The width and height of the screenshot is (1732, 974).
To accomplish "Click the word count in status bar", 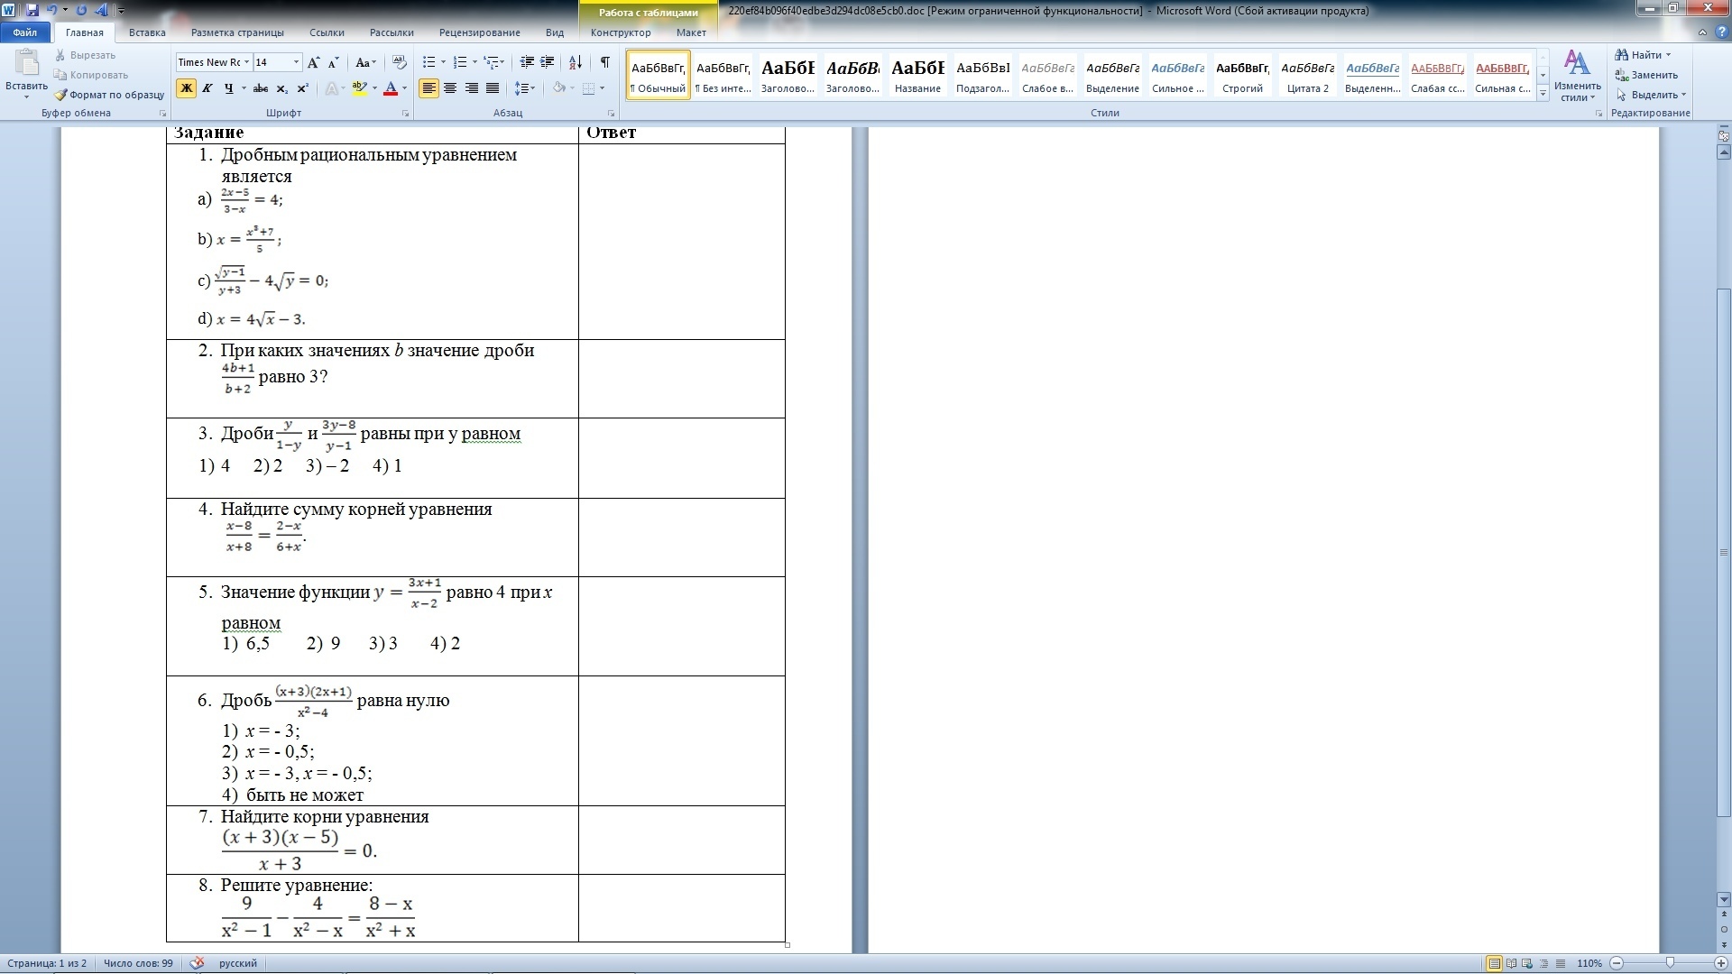I will pyautogui.click(x=138, y=963).
